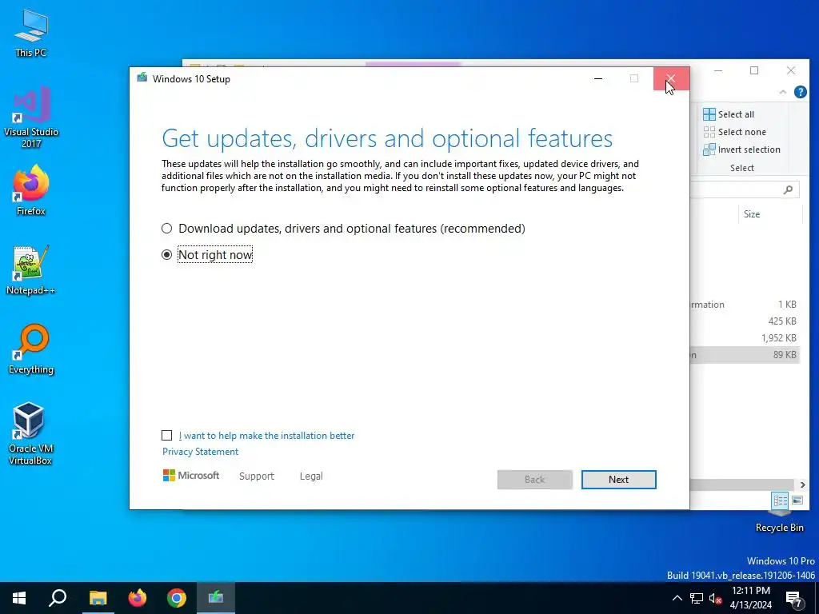The image size is (819, 614).
Task: Switch Explorer to details view icon
Action: 781,500
